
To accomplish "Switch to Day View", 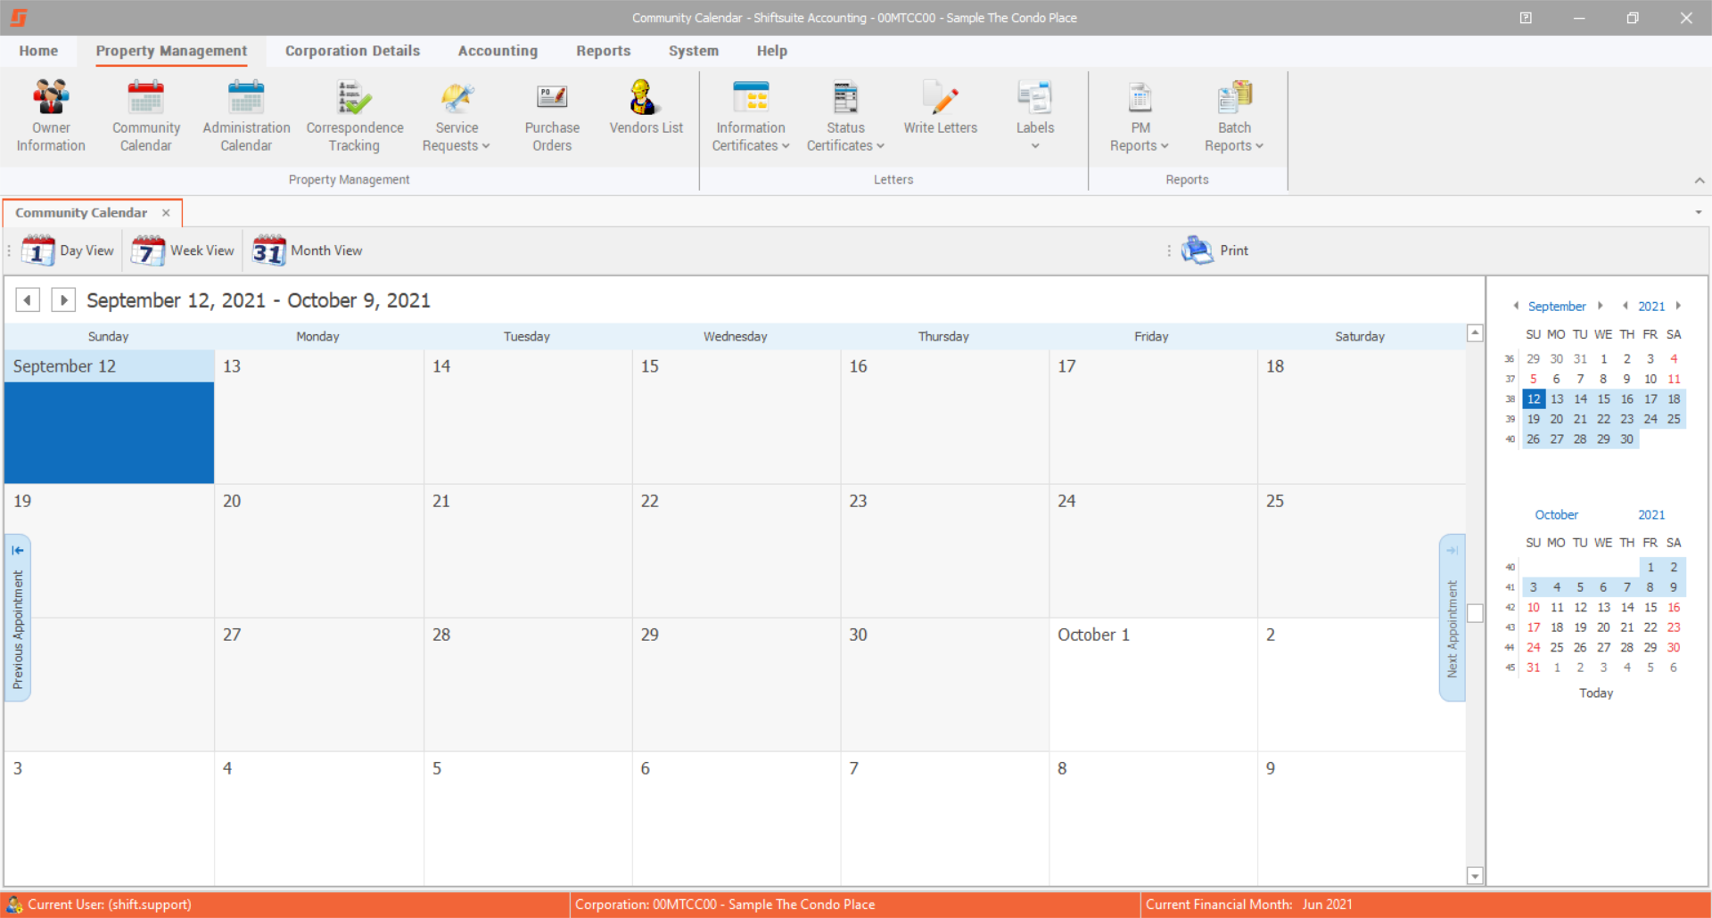I will click(x=69, y=251).
